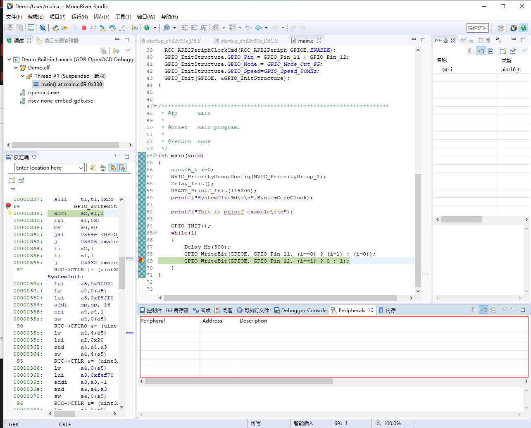The image size is (531, 428).
Task: Click Collapse All in the variables view
Action: click(x=491, y=51)
